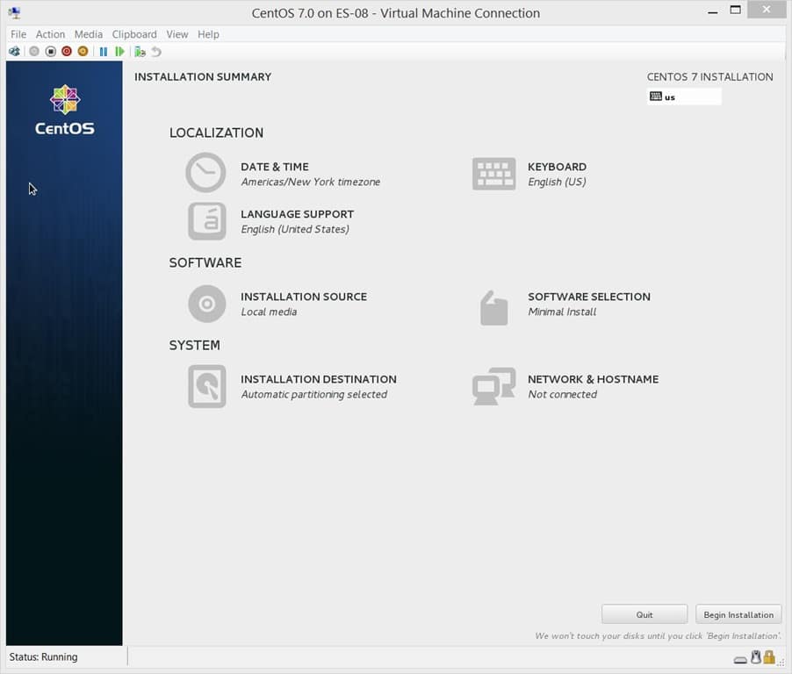Open Keyboard settings via keyboard icon
The image size is (792, 674).
[x=493, y=173]
